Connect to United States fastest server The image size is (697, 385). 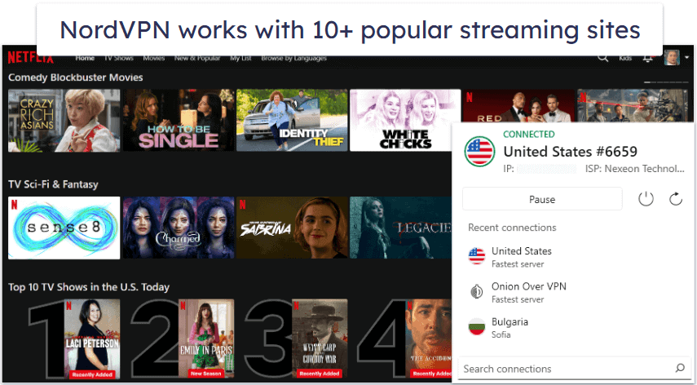pos(522,257)
